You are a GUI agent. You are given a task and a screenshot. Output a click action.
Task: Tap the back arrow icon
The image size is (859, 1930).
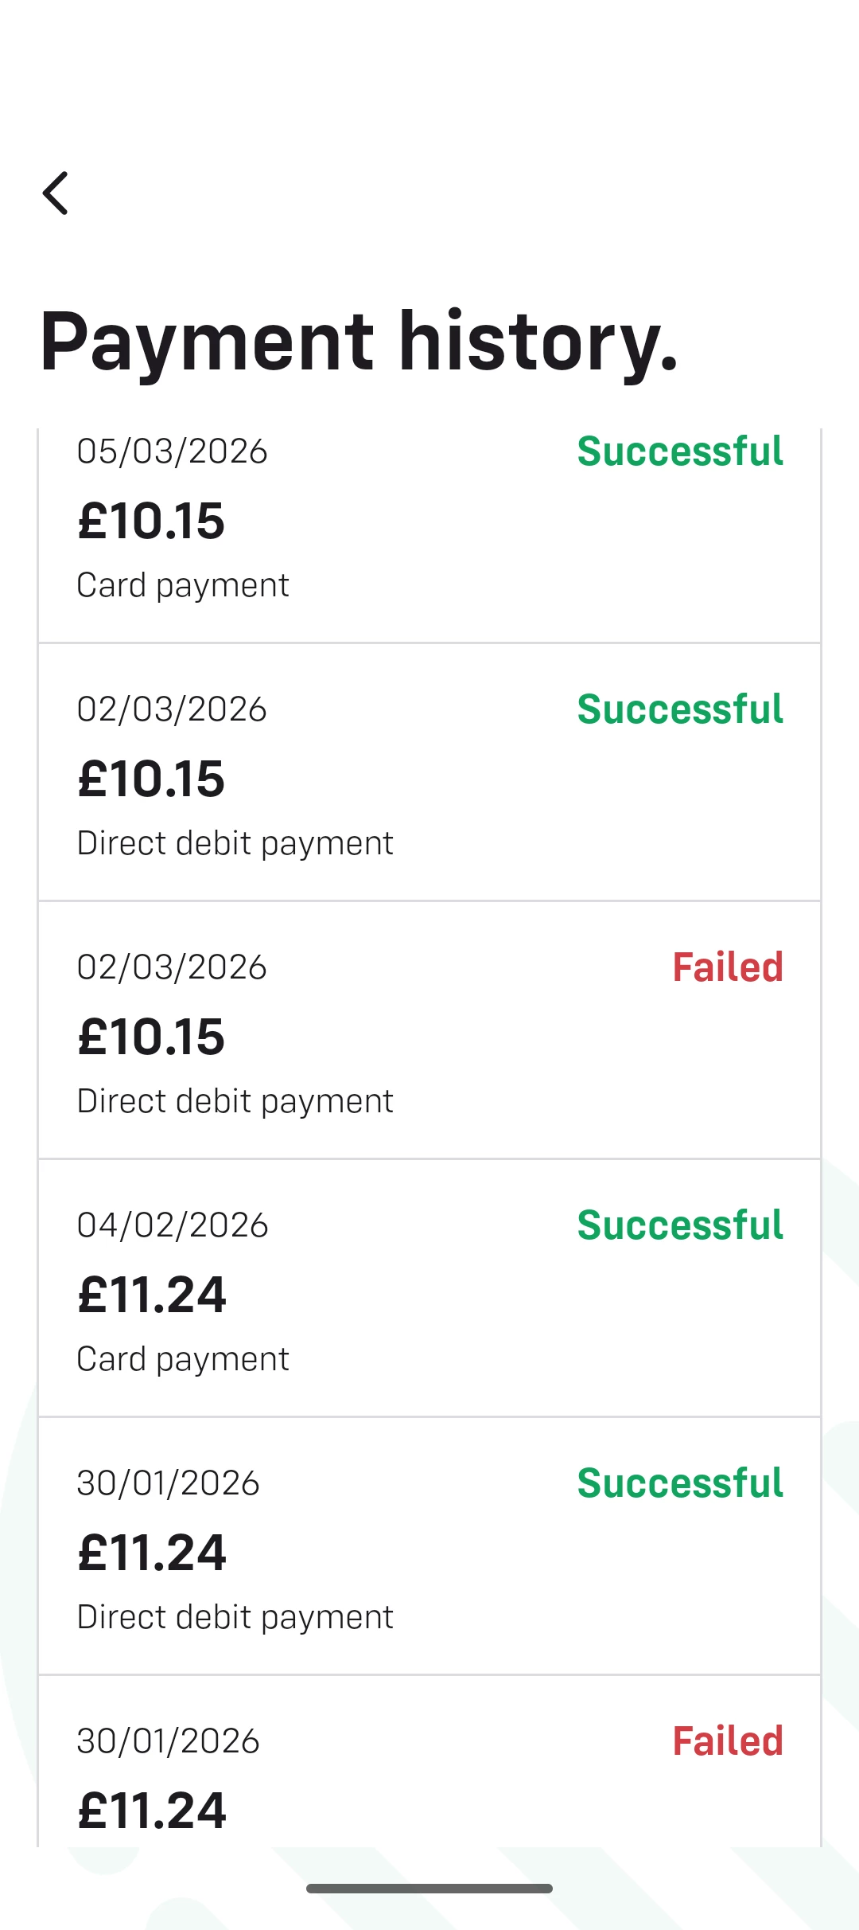click(56, 193)
